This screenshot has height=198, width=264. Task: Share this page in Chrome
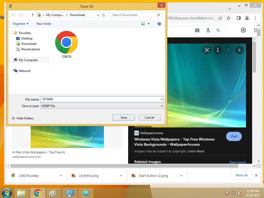pyautogui.click(x=220, y=18)
